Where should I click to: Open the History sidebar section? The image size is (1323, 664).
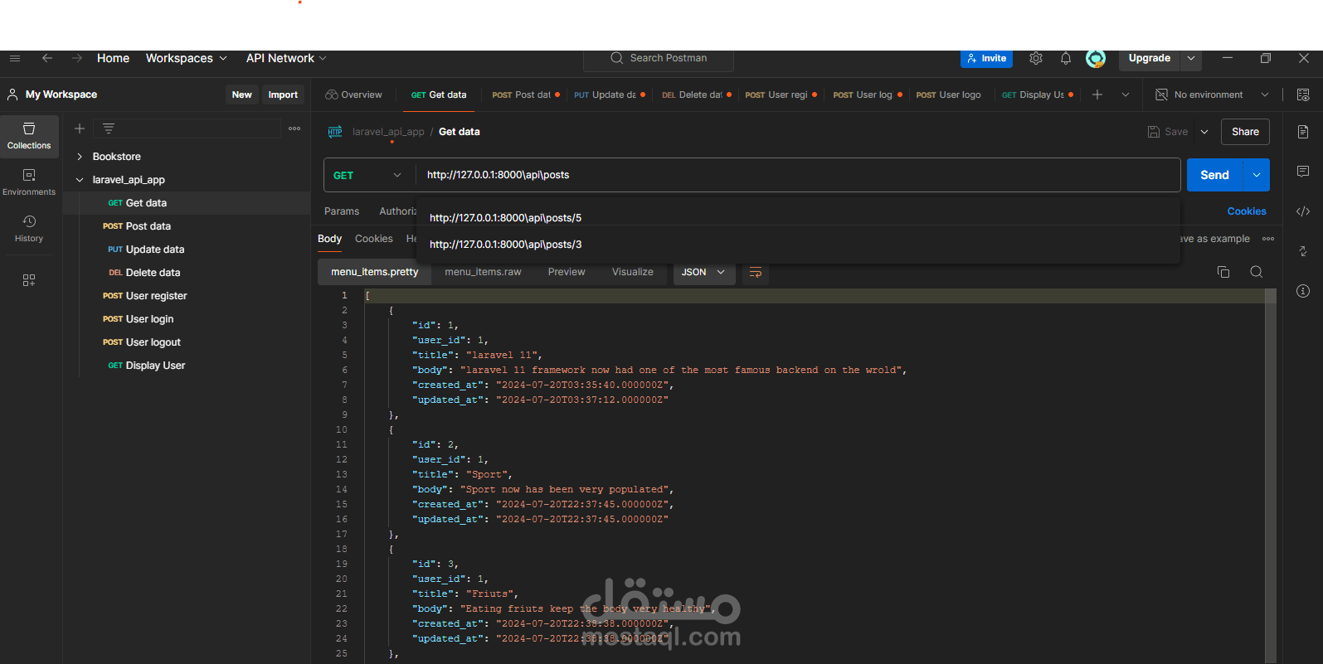tap(29, 229)
